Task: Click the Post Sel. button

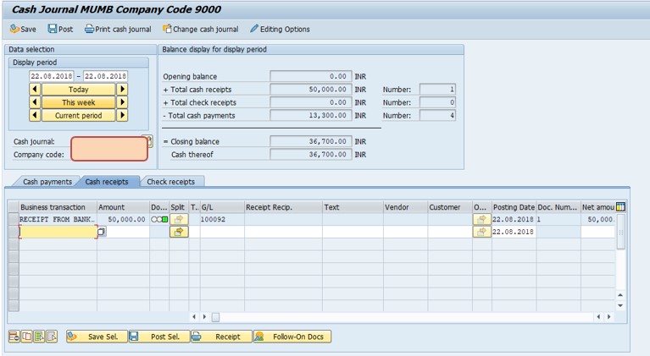Action: pyautogui.click(x=159, y=337)
